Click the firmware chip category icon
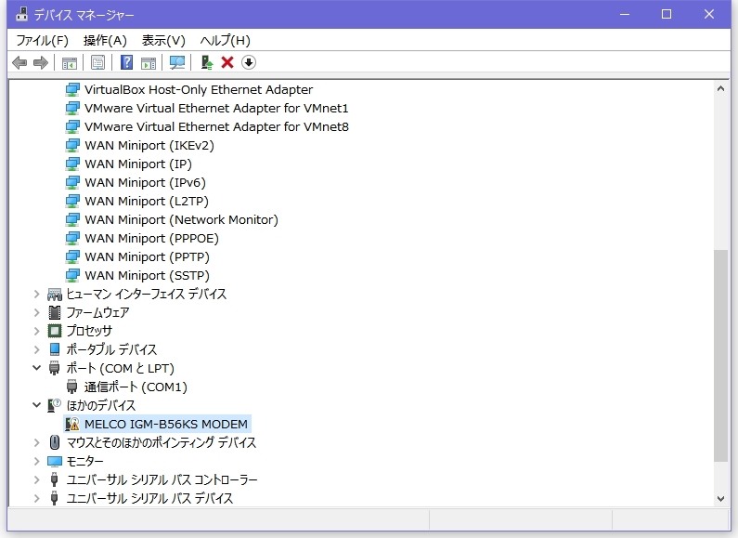 pyautogui.click(x=55, y=312)
